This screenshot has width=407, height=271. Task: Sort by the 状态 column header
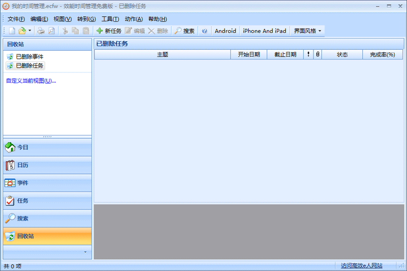click(342, 54)
